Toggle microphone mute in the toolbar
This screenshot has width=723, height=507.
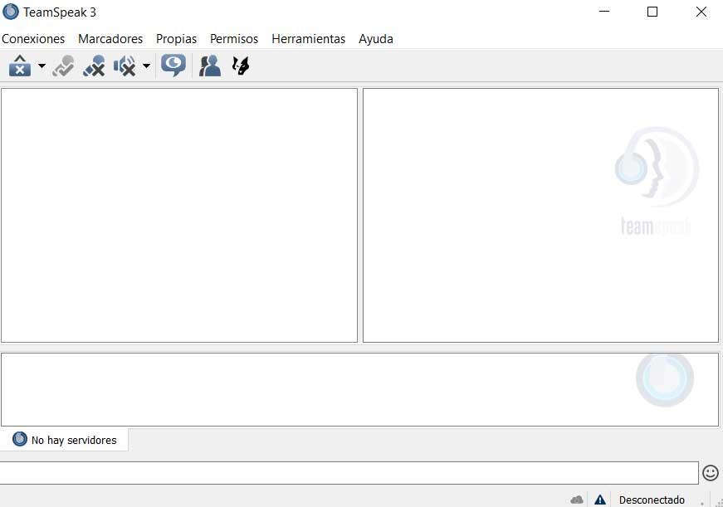click(94, 66)
